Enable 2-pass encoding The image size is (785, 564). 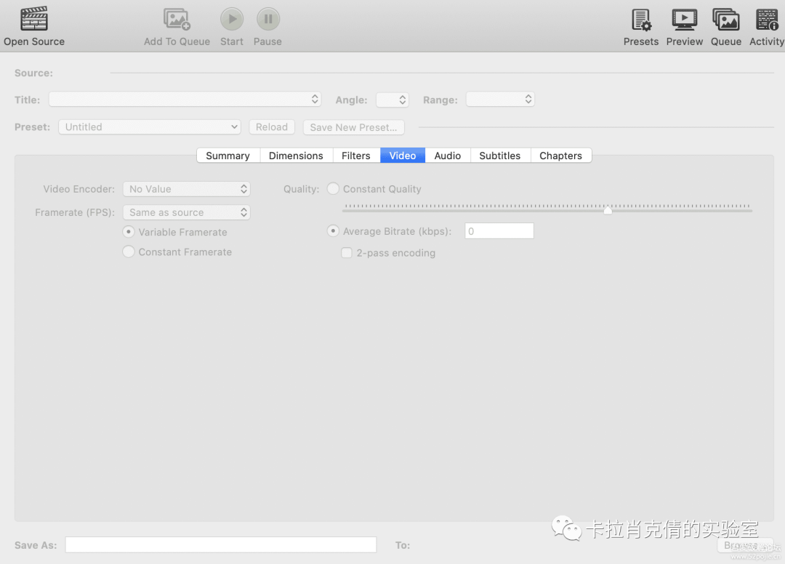point(347,252)
